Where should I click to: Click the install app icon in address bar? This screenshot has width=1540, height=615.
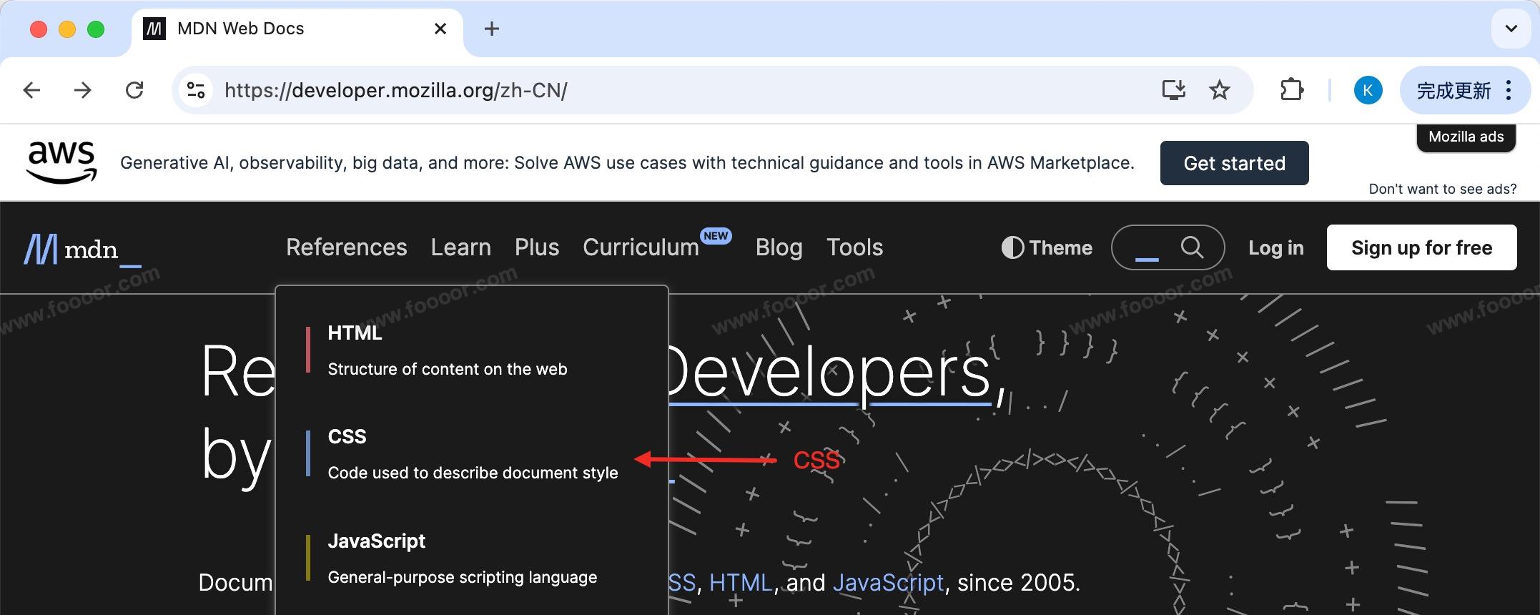[1174, 90]
